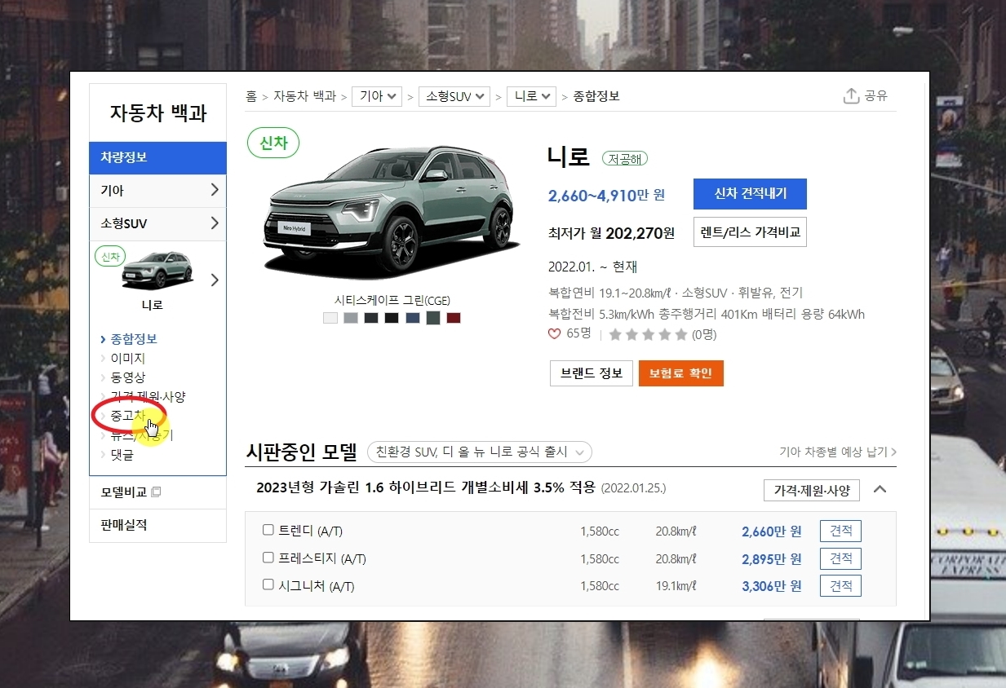Select the blue color swatch
The image size is (1006, 688).
[412, 318]
